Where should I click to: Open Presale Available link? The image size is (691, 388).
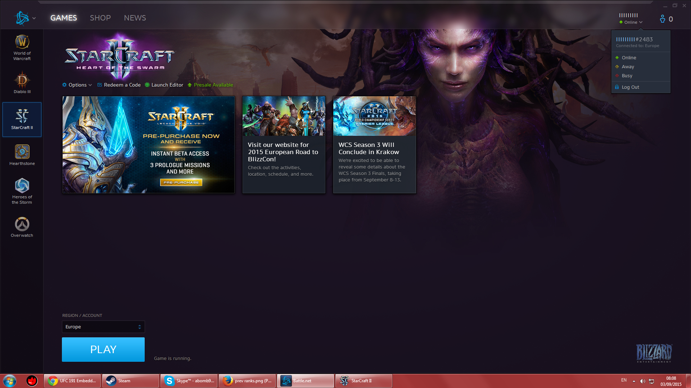(x=213, y=85)
